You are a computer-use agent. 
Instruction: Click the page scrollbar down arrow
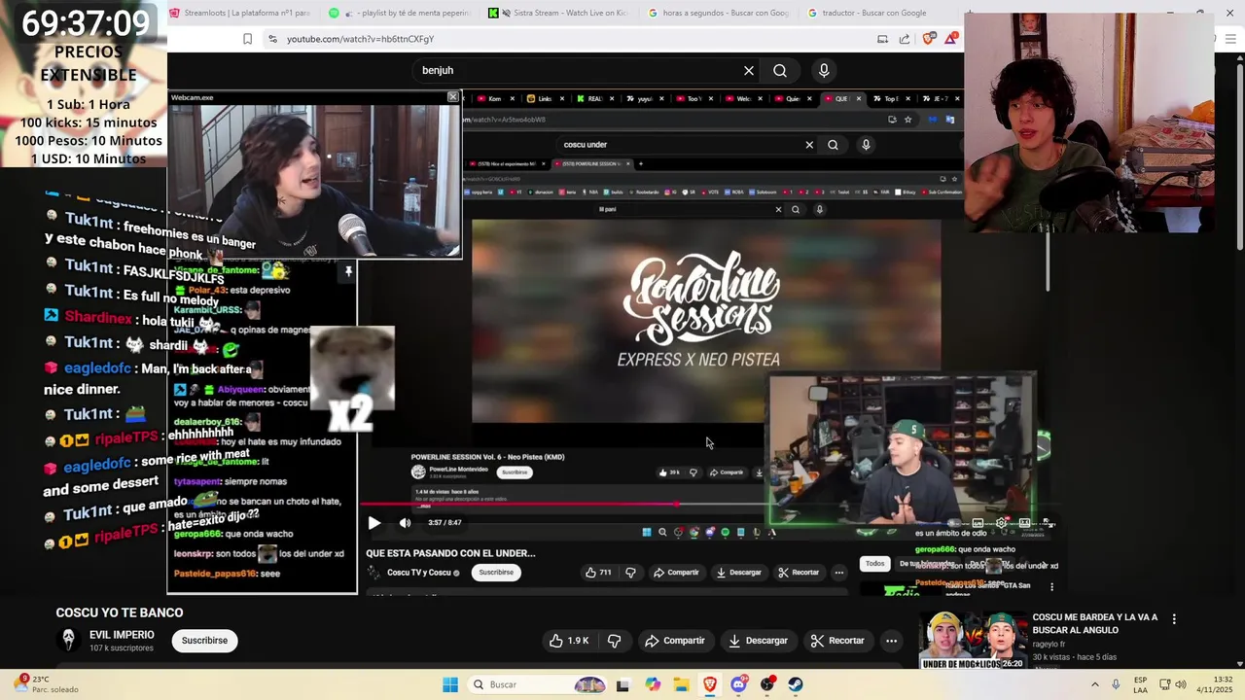point(1239,662)
